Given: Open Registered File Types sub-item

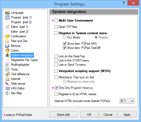Looking at the screenshot, I should coord(24,60).
